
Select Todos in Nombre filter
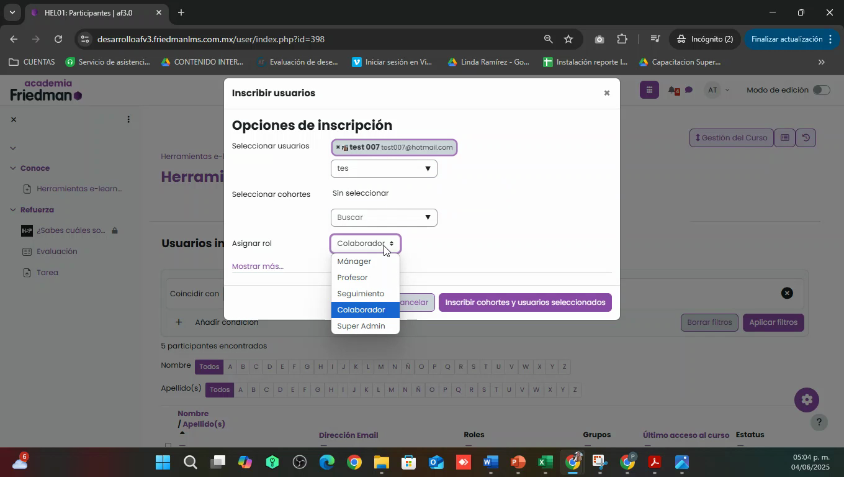(x=209, y=366)
